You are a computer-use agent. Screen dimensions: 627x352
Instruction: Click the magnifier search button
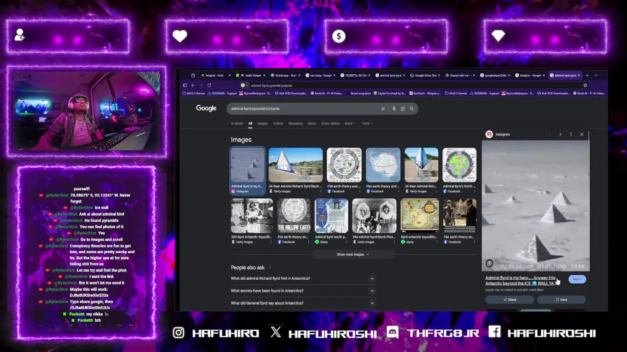[x=411, y=109]
